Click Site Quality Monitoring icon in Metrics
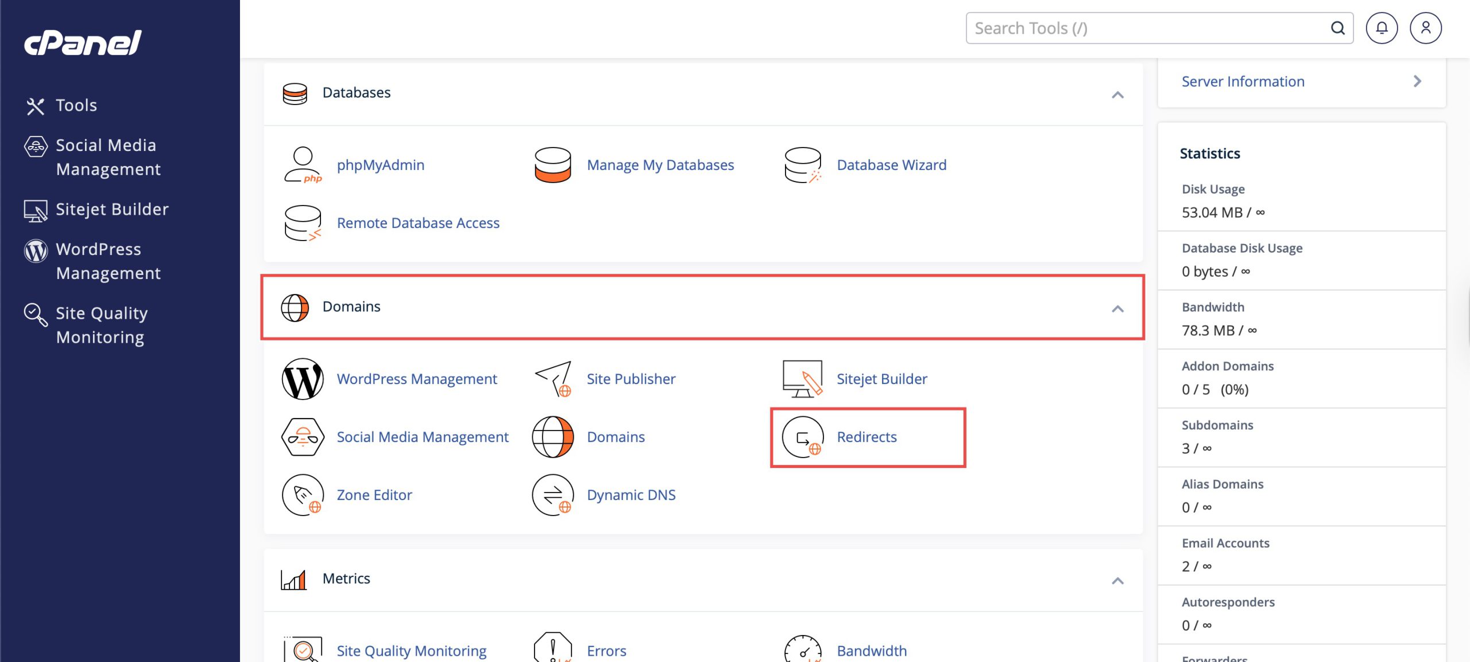This screenshot has width=1470, height=662. coord(303,649)
